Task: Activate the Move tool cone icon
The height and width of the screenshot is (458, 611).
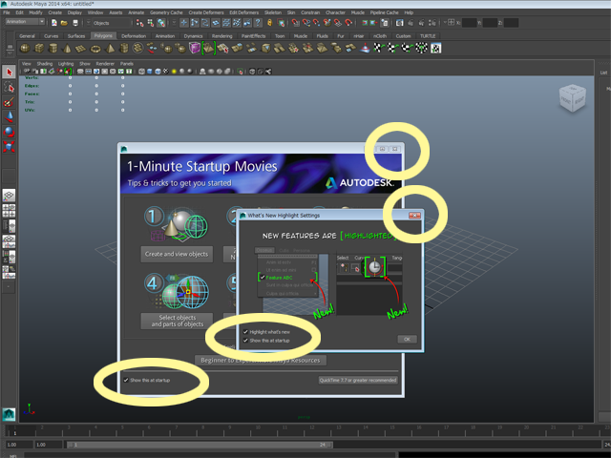Action: 9,116
